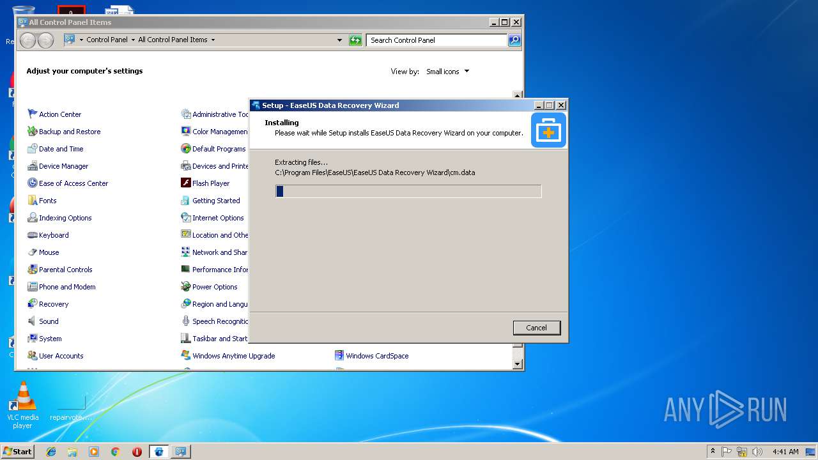Image resolution: width=818 pixels, height=460 pixels.
Task: Click Location and Other Sensors link
Action: 220,235
